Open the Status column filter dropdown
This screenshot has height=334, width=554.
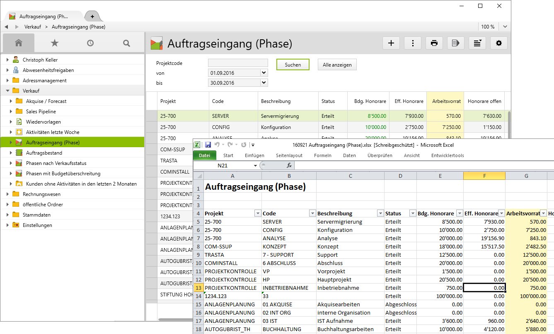click(412, 213)
